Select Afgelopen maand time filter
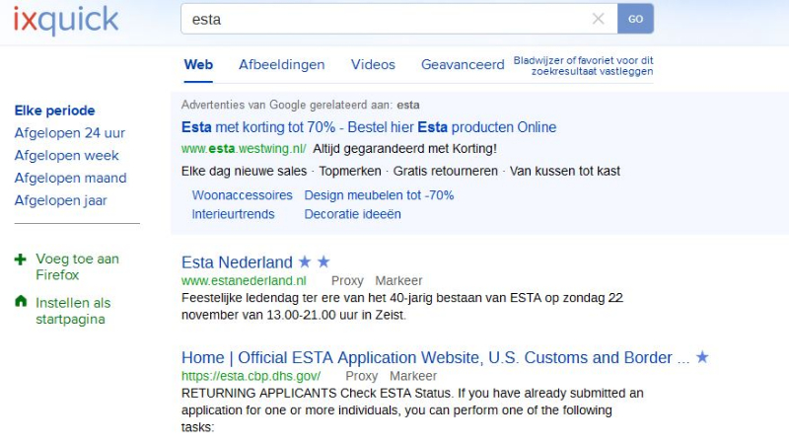 point(70,179)
